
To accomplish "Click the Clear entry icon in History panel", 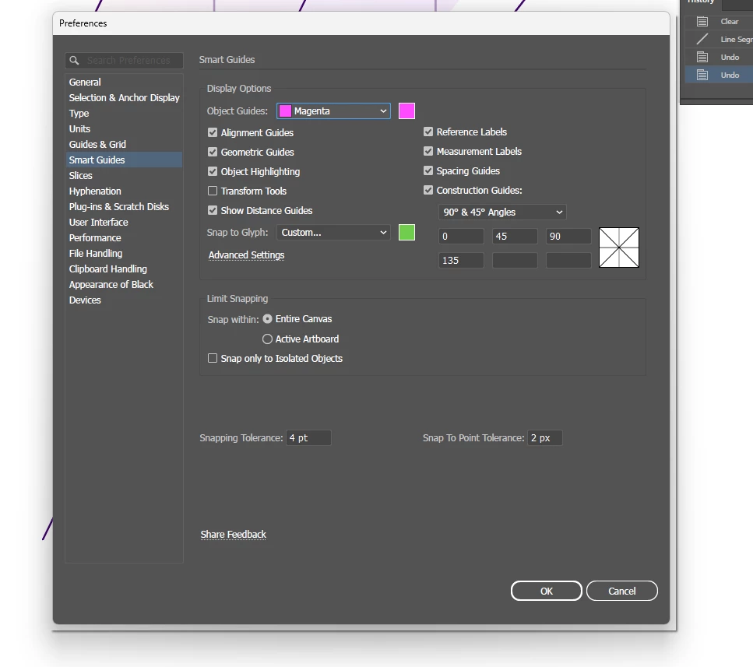I will click(702, 22).
